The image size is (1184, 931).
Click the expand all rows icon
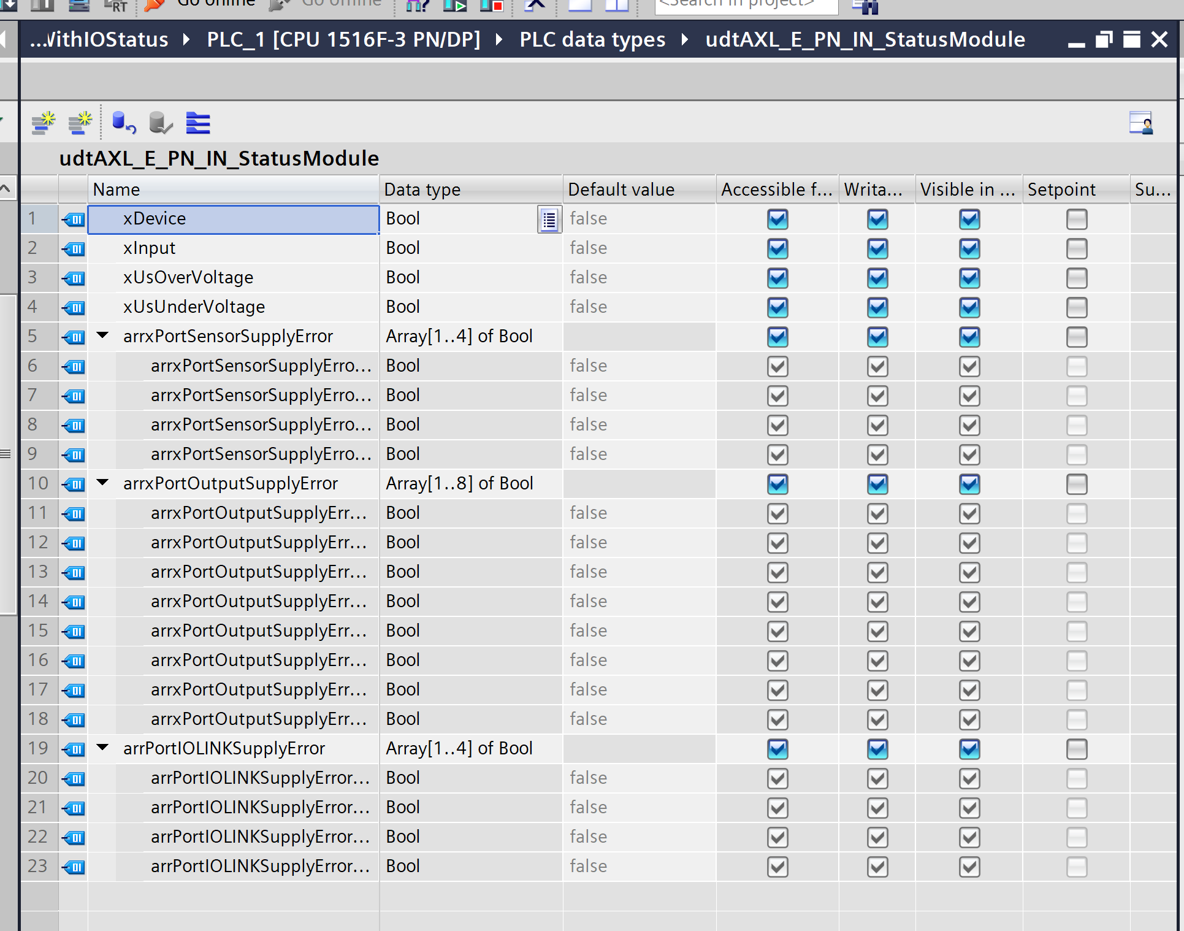click(x=198, y=123)
